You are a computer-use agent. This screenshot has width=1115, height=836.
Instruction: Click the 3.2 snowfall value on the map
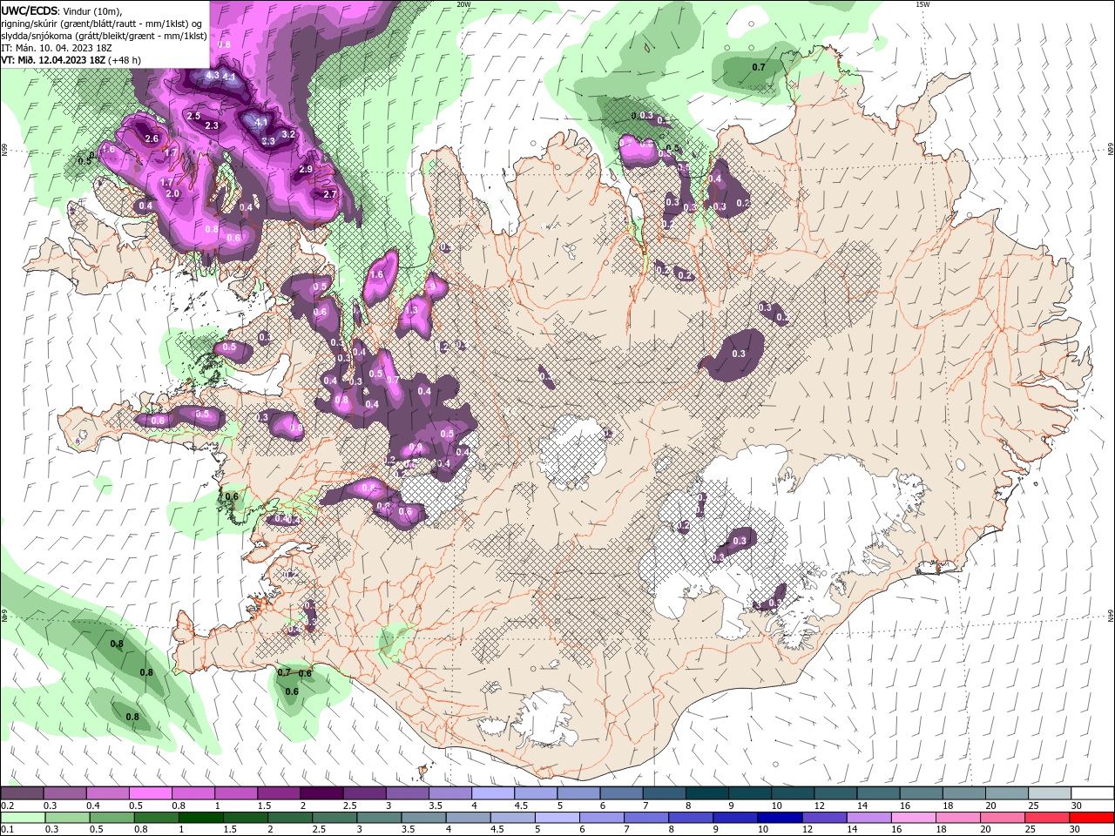coord(289,135)
